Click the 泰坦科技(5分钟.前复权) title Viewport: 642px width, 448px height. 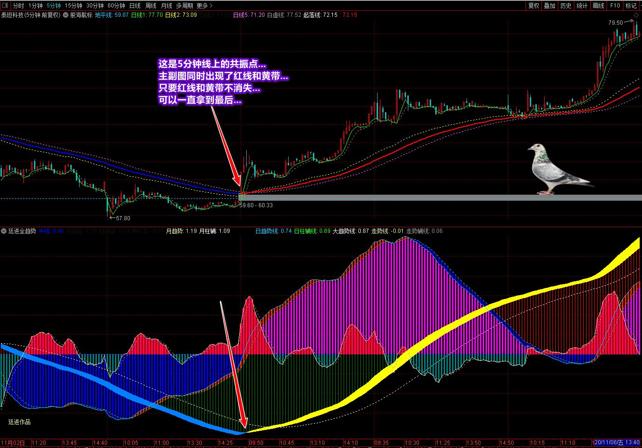31,15
